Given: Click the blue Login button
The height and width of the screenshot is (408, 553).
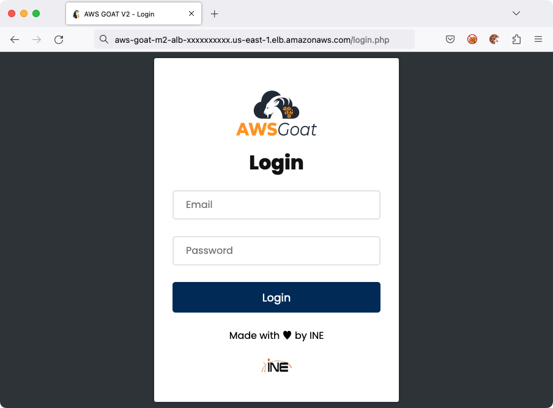Looking at the screenshot, I should (276, 297).
